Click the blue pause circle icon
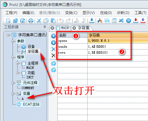This screenshot has width=148, height=121. 129,21
